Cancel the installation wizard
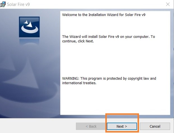 tap(155, 126)
